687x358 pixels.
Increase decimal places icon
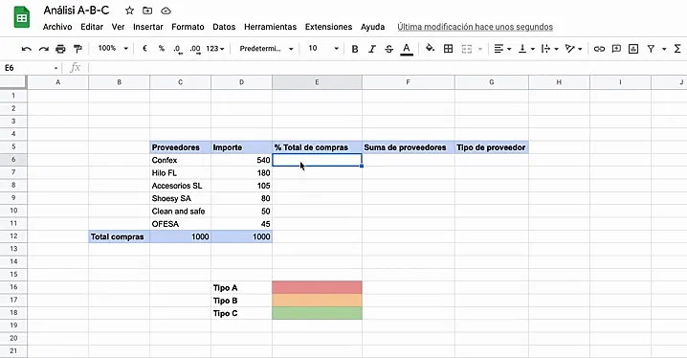[195, 49]
